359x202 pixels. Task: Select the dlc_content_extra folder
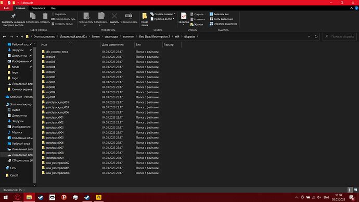click(x=57, y=52)
